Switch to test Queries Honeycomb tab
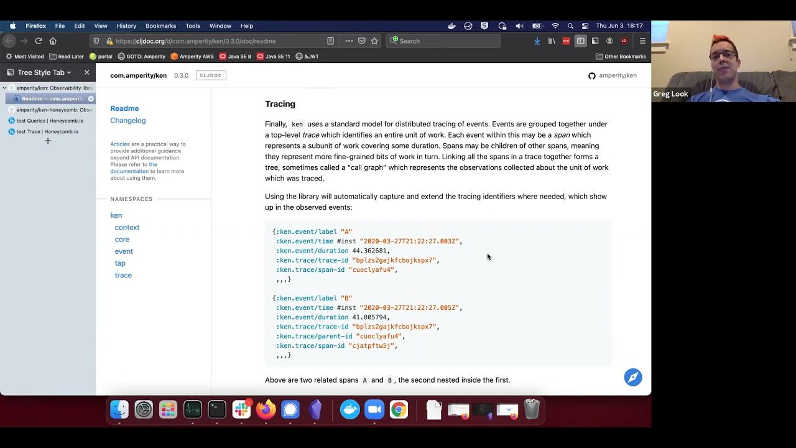Viewport: 796px width, 448px height. click(x=48, y=121)
